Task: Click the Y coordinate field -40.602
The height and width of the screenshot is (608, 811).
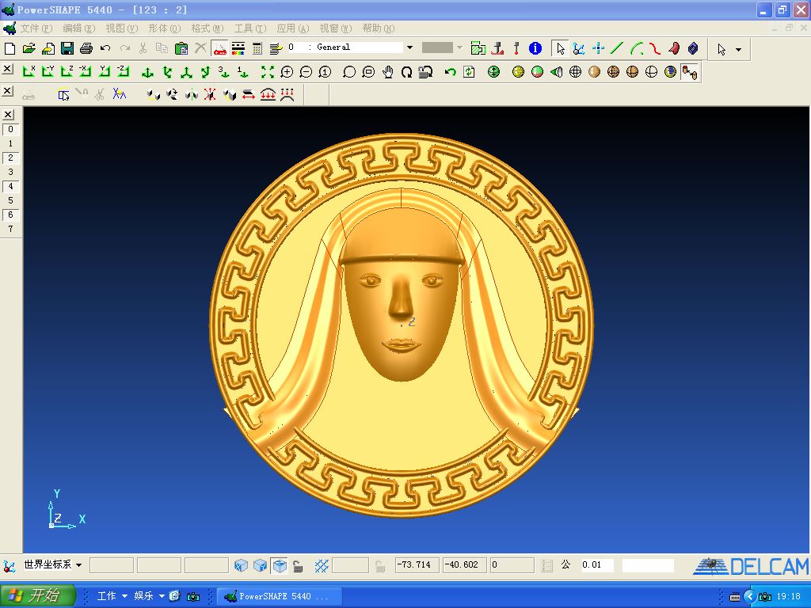Action: pyautogui.click(x=464, y=565)
